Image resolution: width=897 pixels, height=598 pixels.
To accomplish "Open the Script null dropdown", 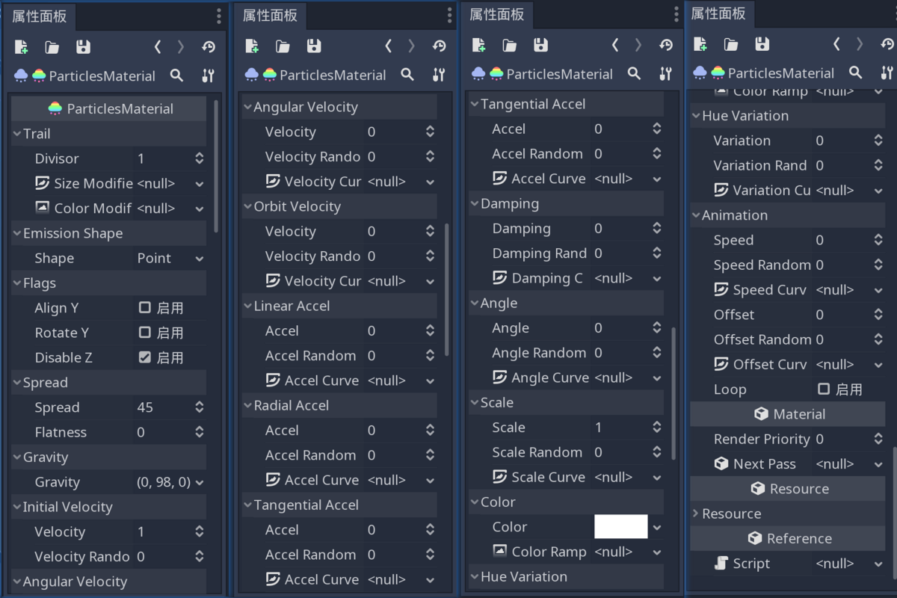I will point(849,564).
